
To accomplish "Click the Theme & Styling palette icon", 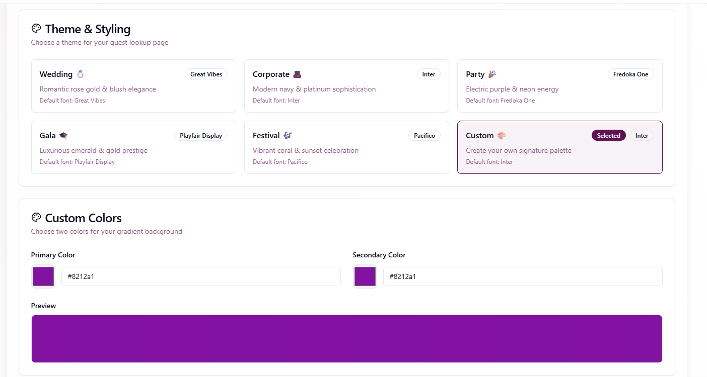I will pos(36,29).
